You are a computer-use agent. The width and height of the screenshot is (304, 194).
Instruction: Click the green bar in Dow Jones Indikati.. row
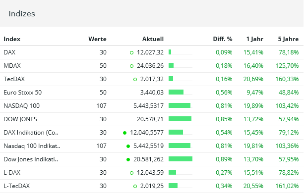(181, 159)
